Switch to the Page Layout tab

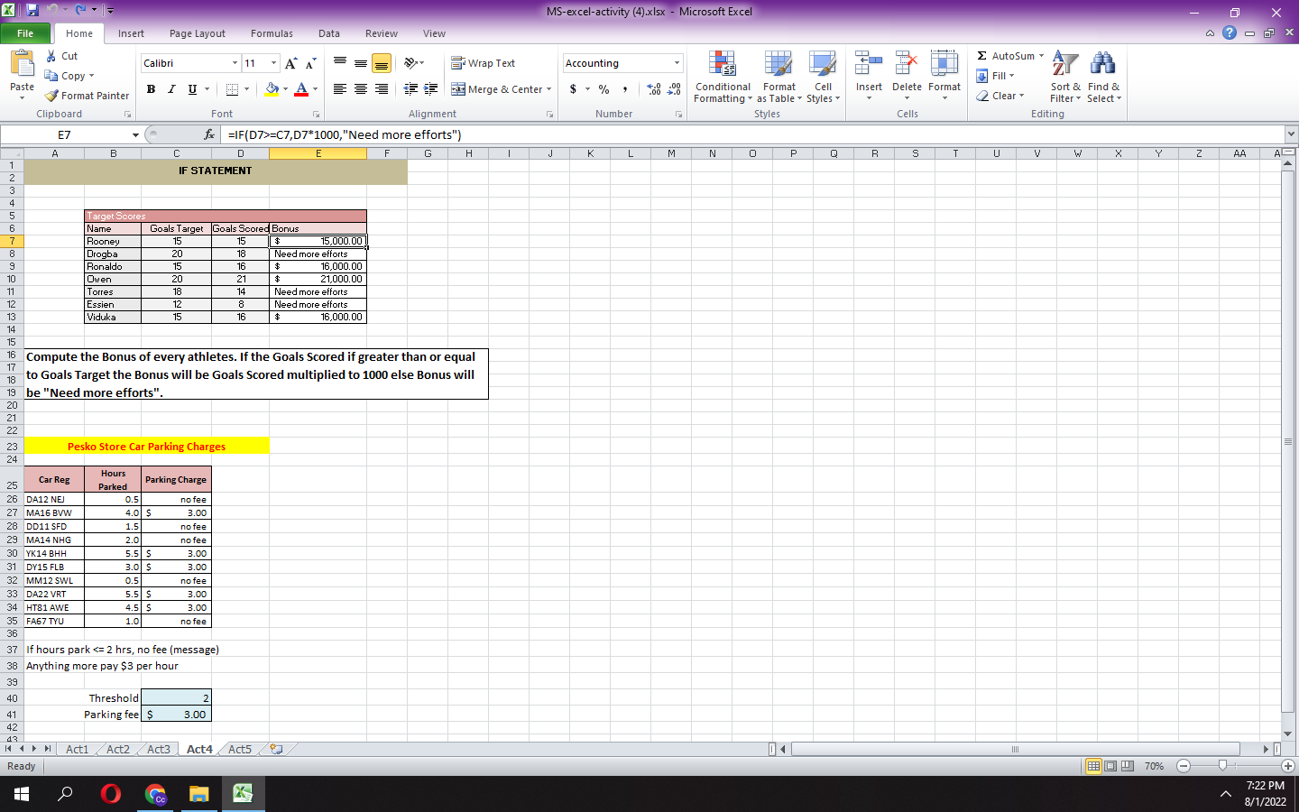(x=198, y=33)
